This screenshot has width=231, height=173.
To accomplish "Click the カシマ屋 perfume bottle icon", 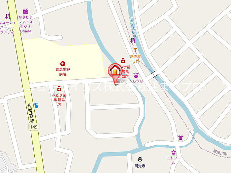I will (136, 75).
